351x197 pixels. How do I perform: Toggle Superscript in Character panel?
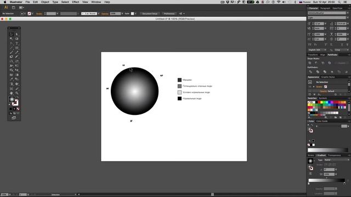click(x=326, y=45)
